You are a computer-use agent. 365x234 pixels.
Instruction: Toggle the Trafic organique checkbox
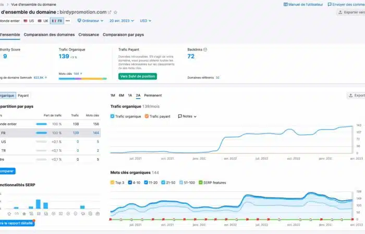click(113, 116)
